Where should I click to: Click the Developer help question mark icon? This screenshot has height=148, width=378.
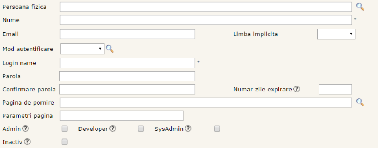point(113,129)
